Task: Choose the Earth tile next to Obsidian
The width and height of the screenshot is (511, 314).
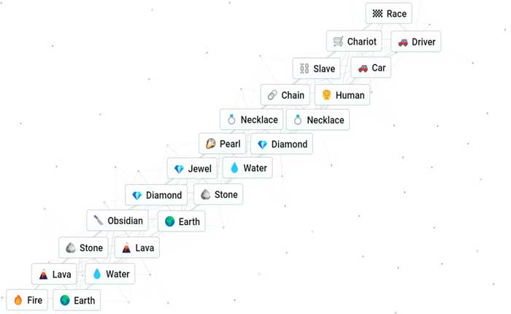Action: coord(182,221)
